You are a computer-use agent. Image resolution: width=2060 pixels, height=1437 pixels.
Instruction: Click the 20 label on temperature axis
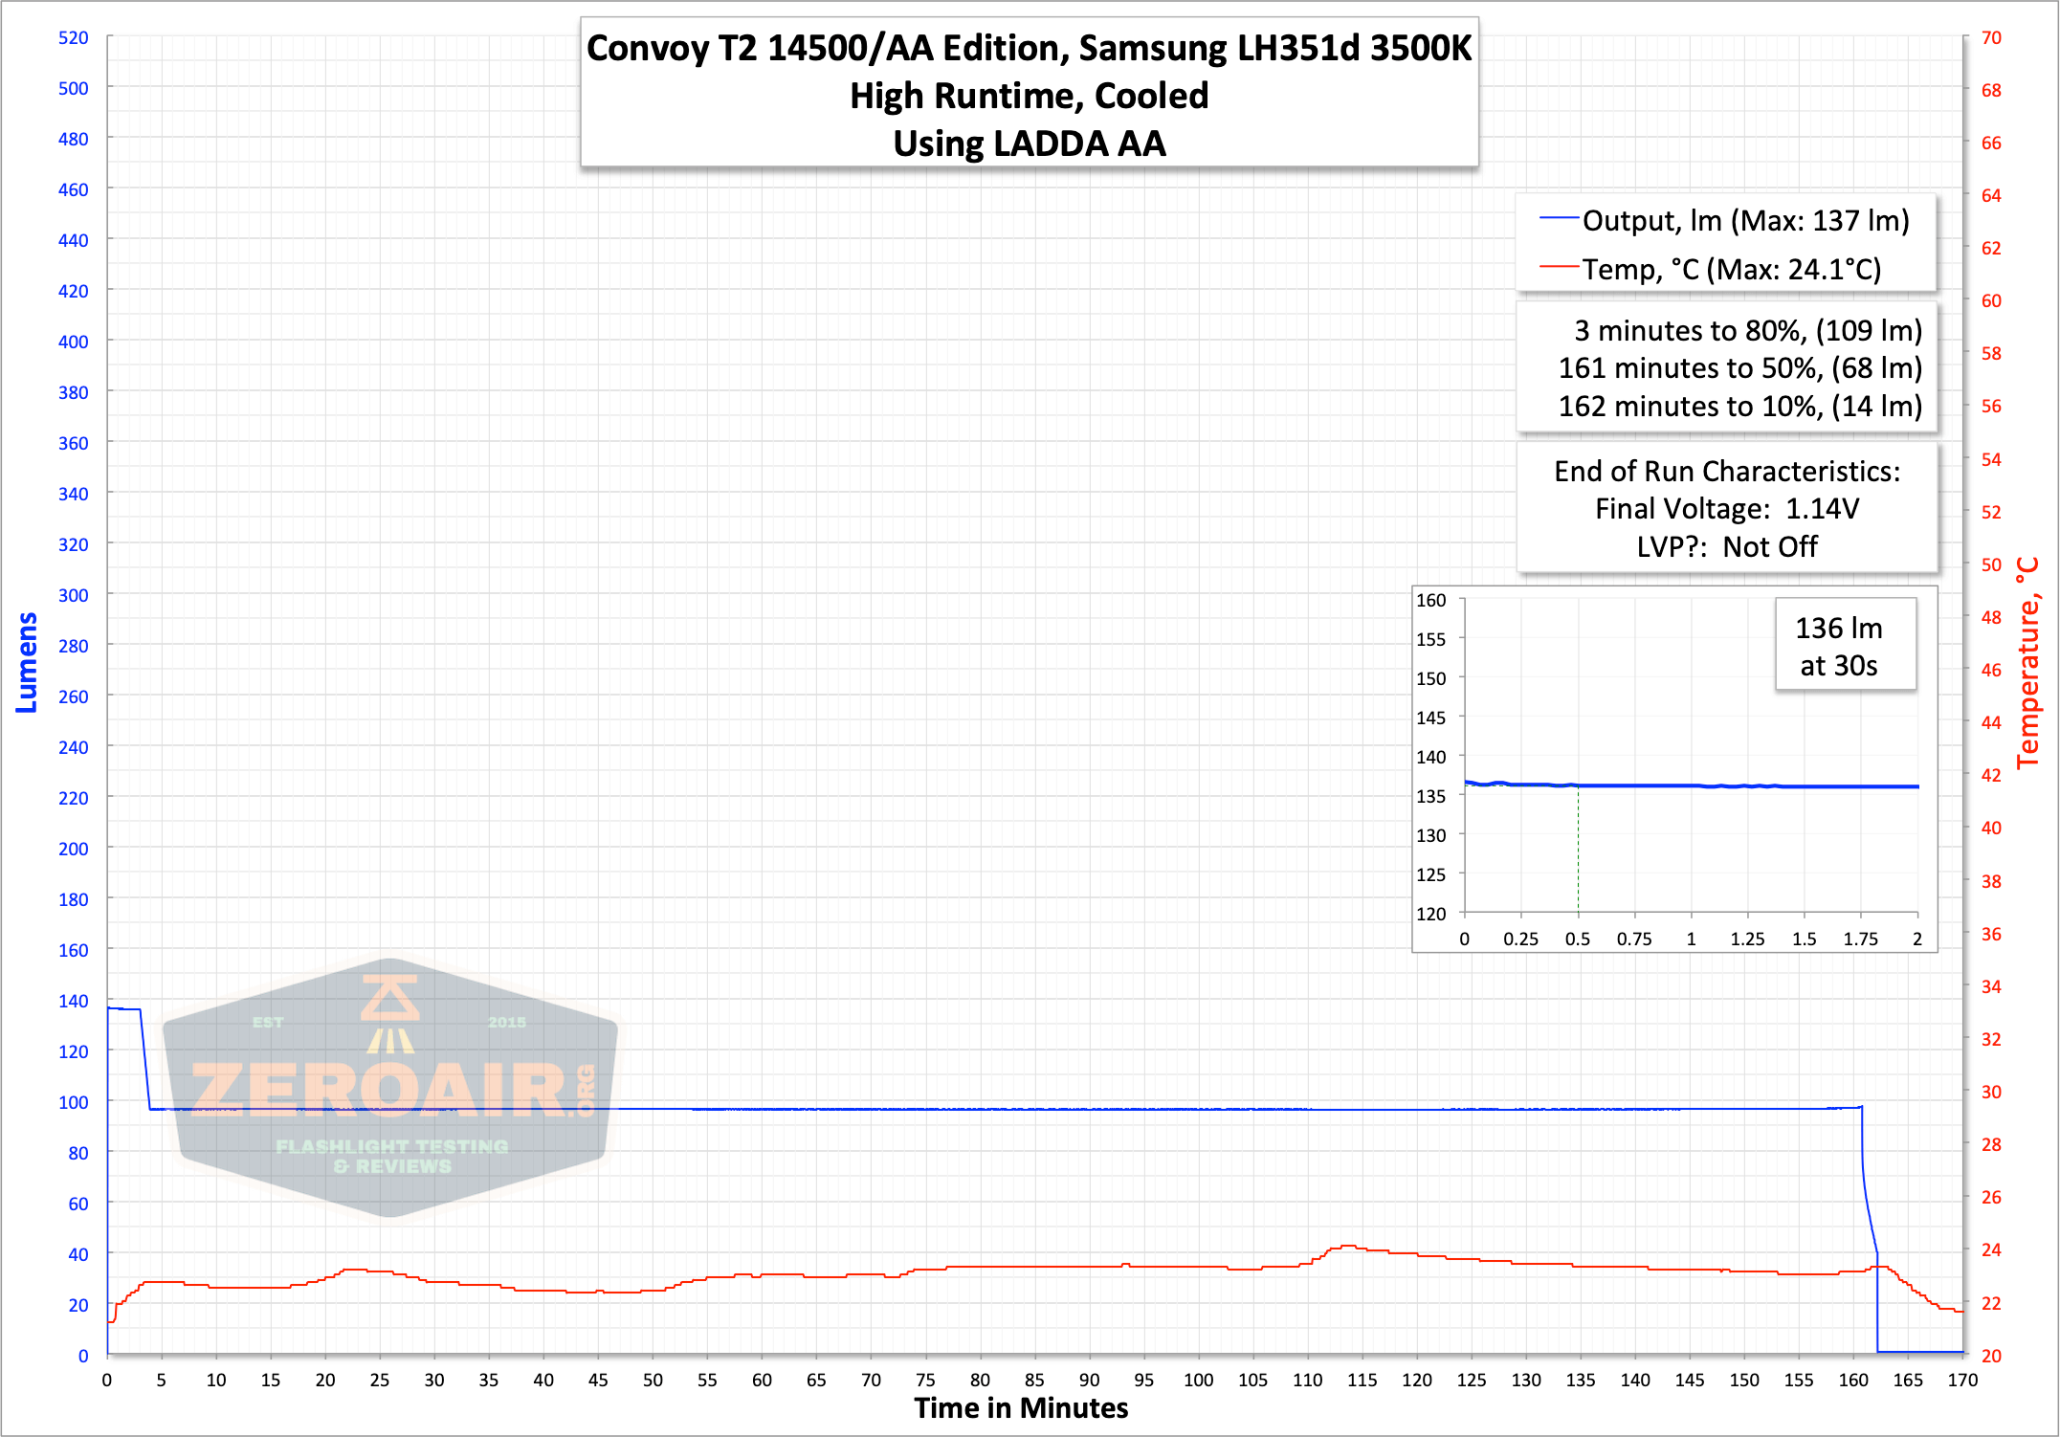pos(1991,1356)
